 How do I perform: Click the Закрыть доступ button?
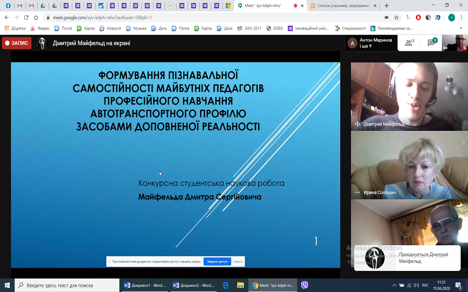point(217,261)
